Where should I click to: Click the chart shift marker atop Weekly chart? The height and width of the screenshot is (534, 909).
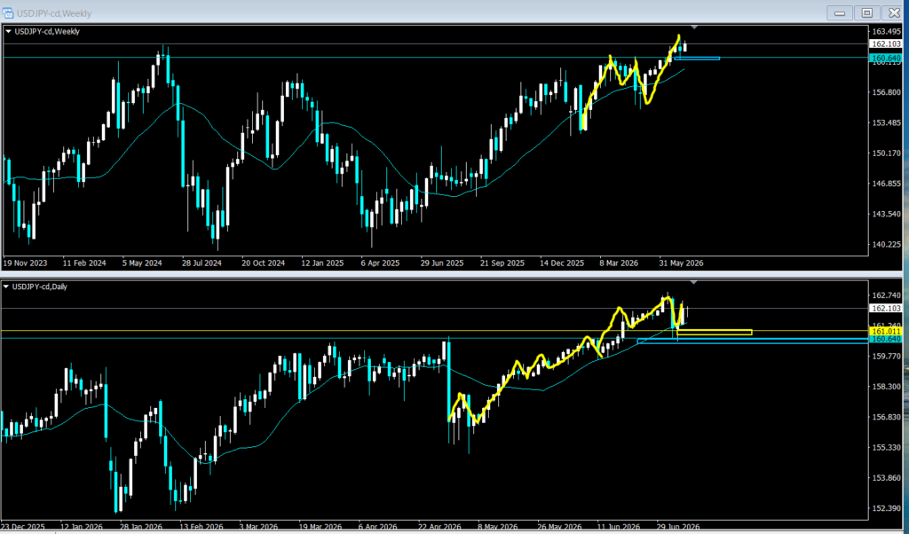pos(694,27)
